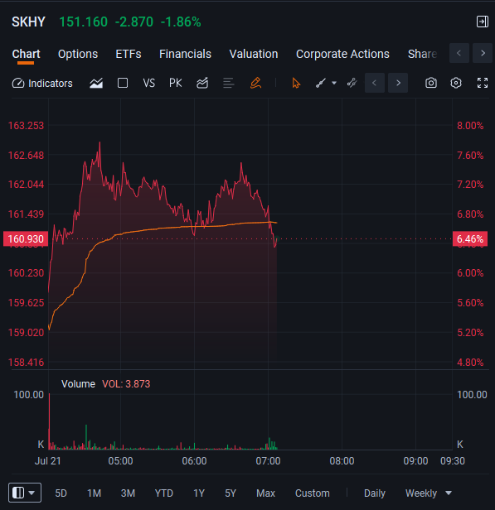The height and width of the screenshot is (510, 495).
Task: Open the PK comparison tool
Action: point(175,84)
